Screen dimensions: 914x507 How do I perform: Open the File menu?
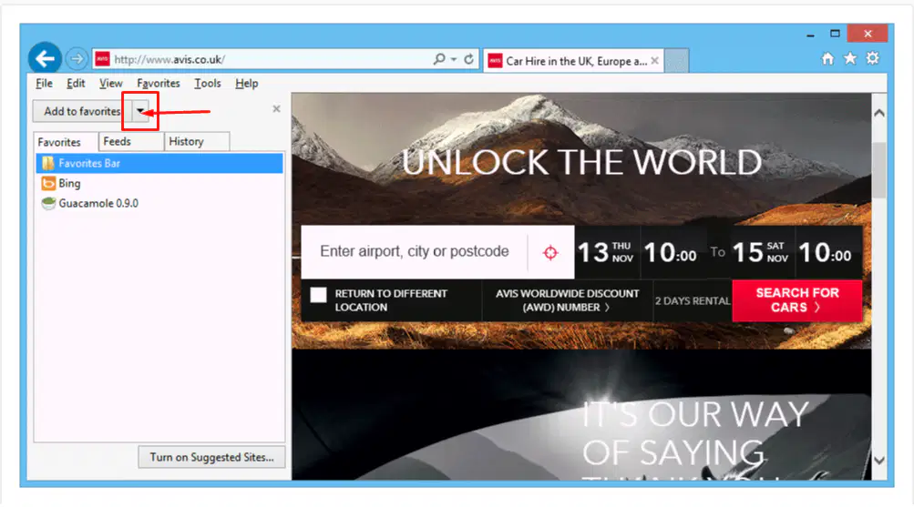(44, 83)
